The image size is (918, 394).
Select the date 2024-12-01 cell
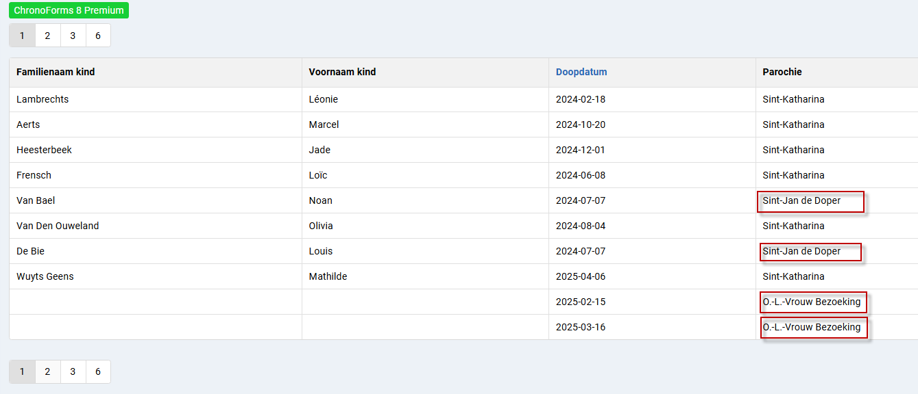coord(580,150)
